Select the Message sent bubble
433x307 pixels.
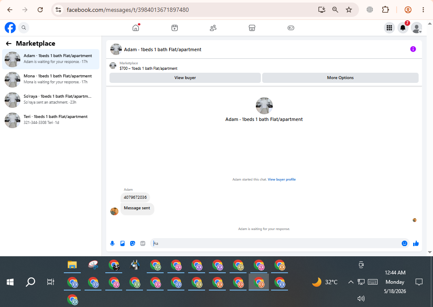tap(137, 208)
